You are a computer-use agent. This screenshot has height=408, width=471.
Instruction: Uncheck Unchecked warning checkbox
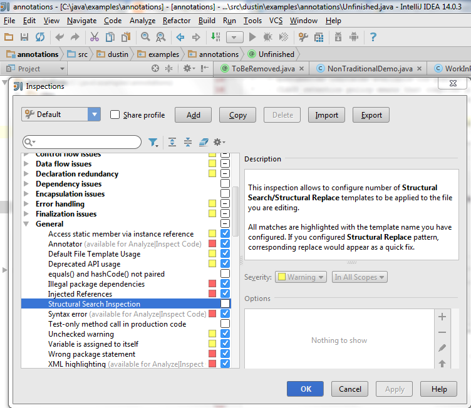(225, 334)
